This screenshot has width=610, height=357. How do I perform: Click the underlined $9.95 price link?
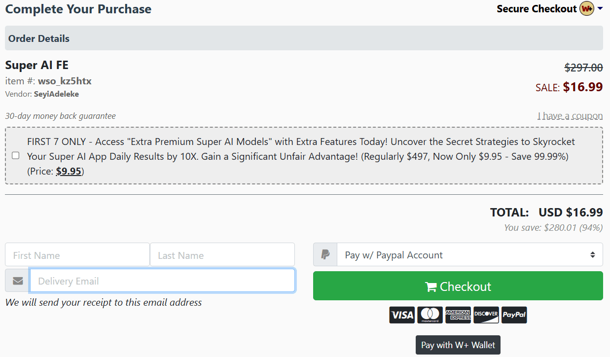[69, 171]
